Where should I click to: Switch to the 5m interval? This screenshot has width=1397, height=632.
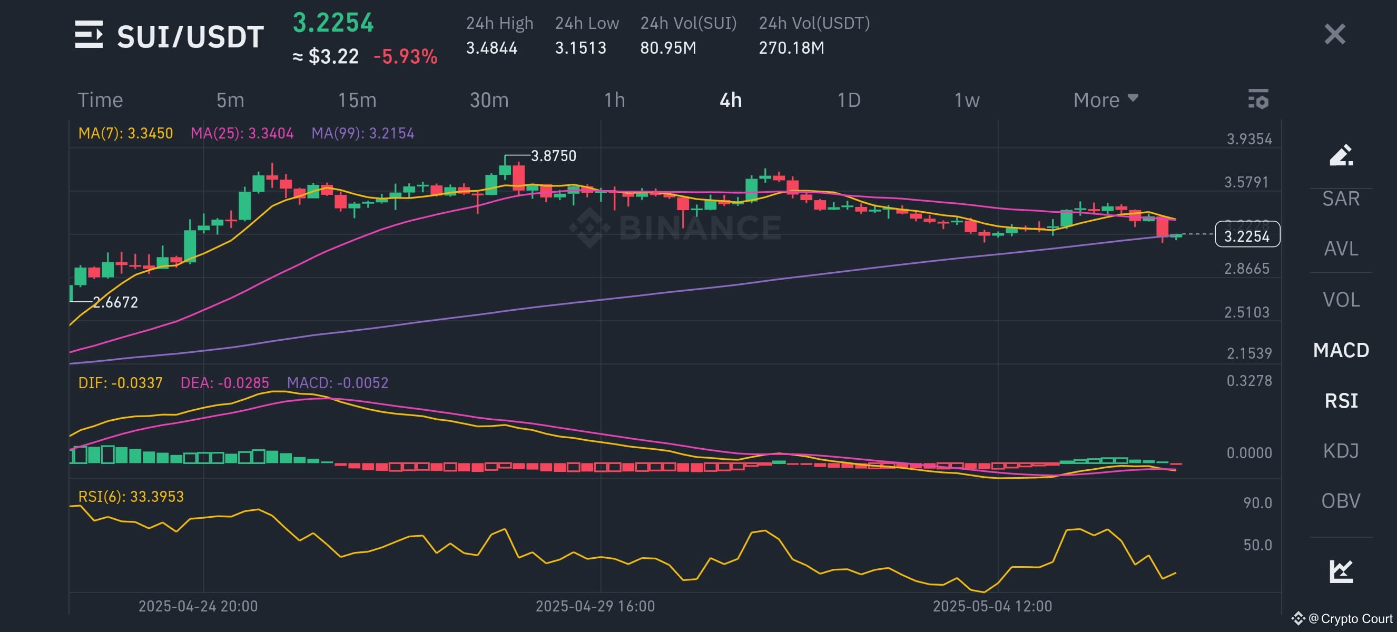[x=230, y=100]
